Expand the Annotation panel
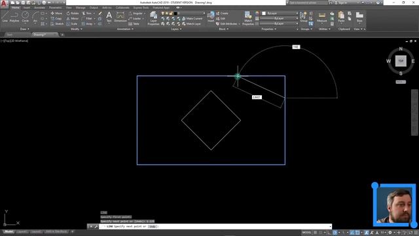The image size is (419, 236). pos(125,29)
